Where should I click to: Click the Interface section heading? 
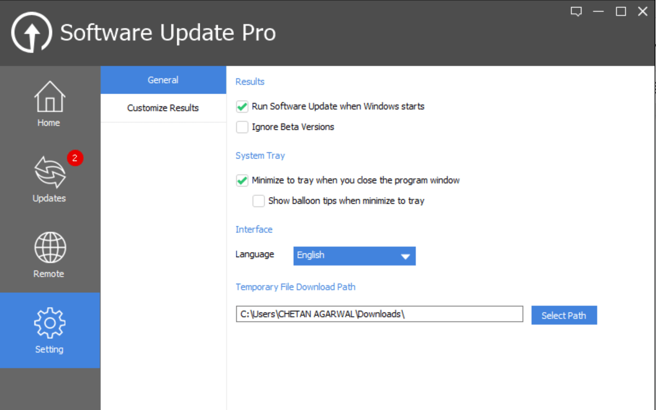(253, 229)
